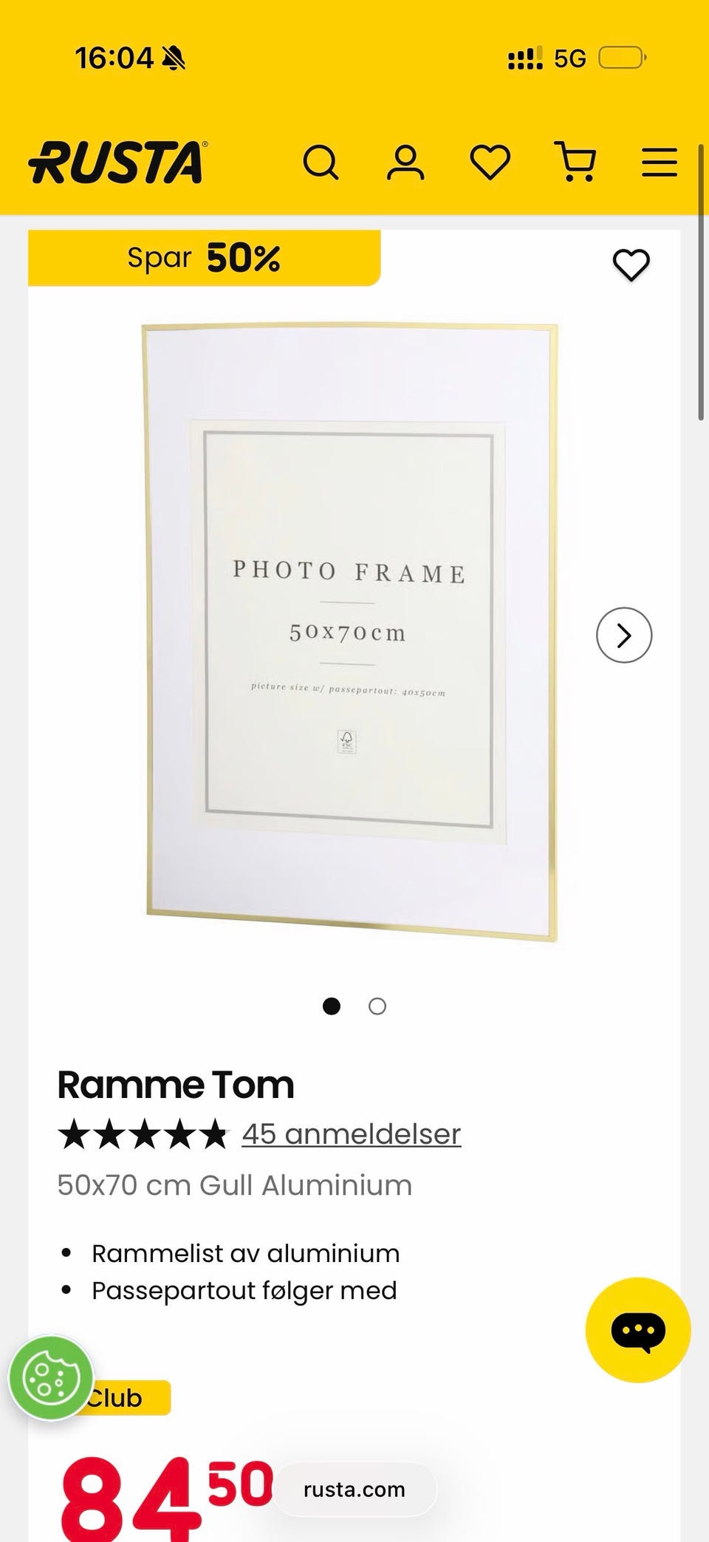Open the shopping cart

click(x=575, y=162)
